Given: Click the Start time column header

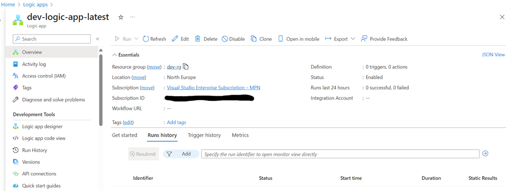Looking at the screenshot, I should [x=351, y=178].
